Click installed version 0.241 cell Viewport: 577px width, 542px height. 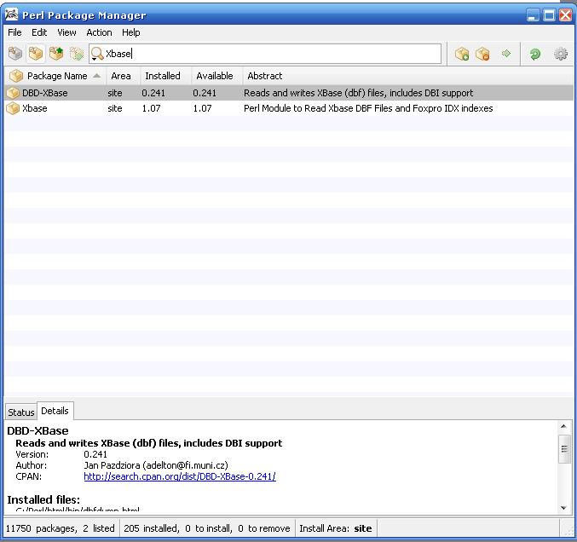[x=153, y=93]
